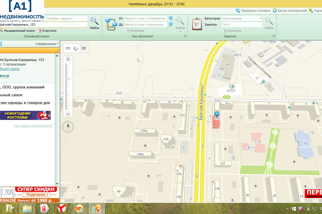322x214 pixels.
Task: Click Очистить in Основной поиск
Action: coord(47,31)
